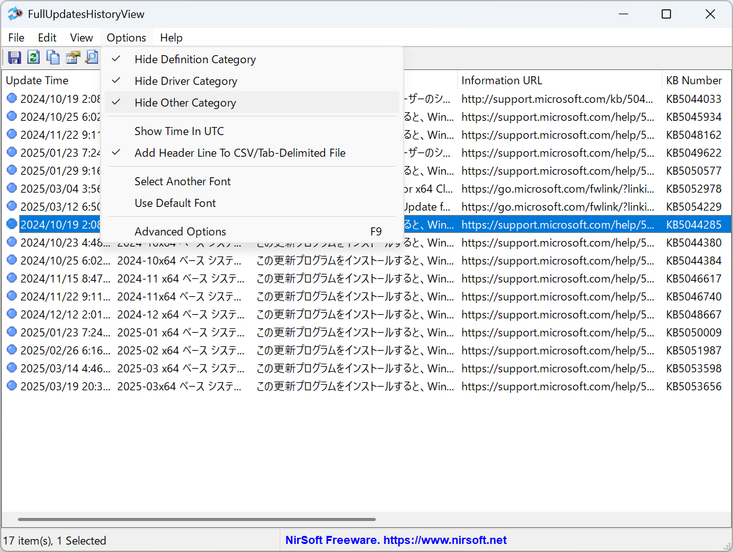Click the KB5053656 cell

click(x=694, y=387)
